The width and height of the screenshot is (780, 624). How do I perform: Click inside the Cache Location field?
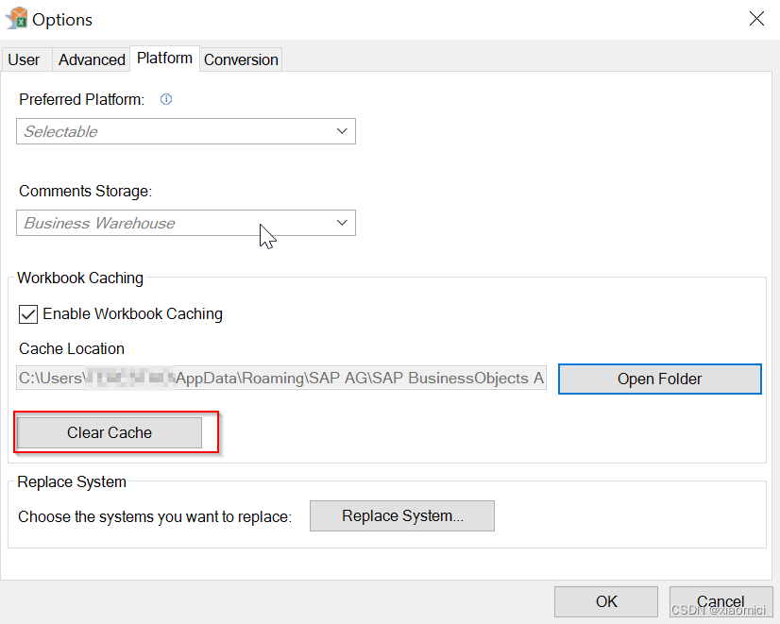[280, 378]
